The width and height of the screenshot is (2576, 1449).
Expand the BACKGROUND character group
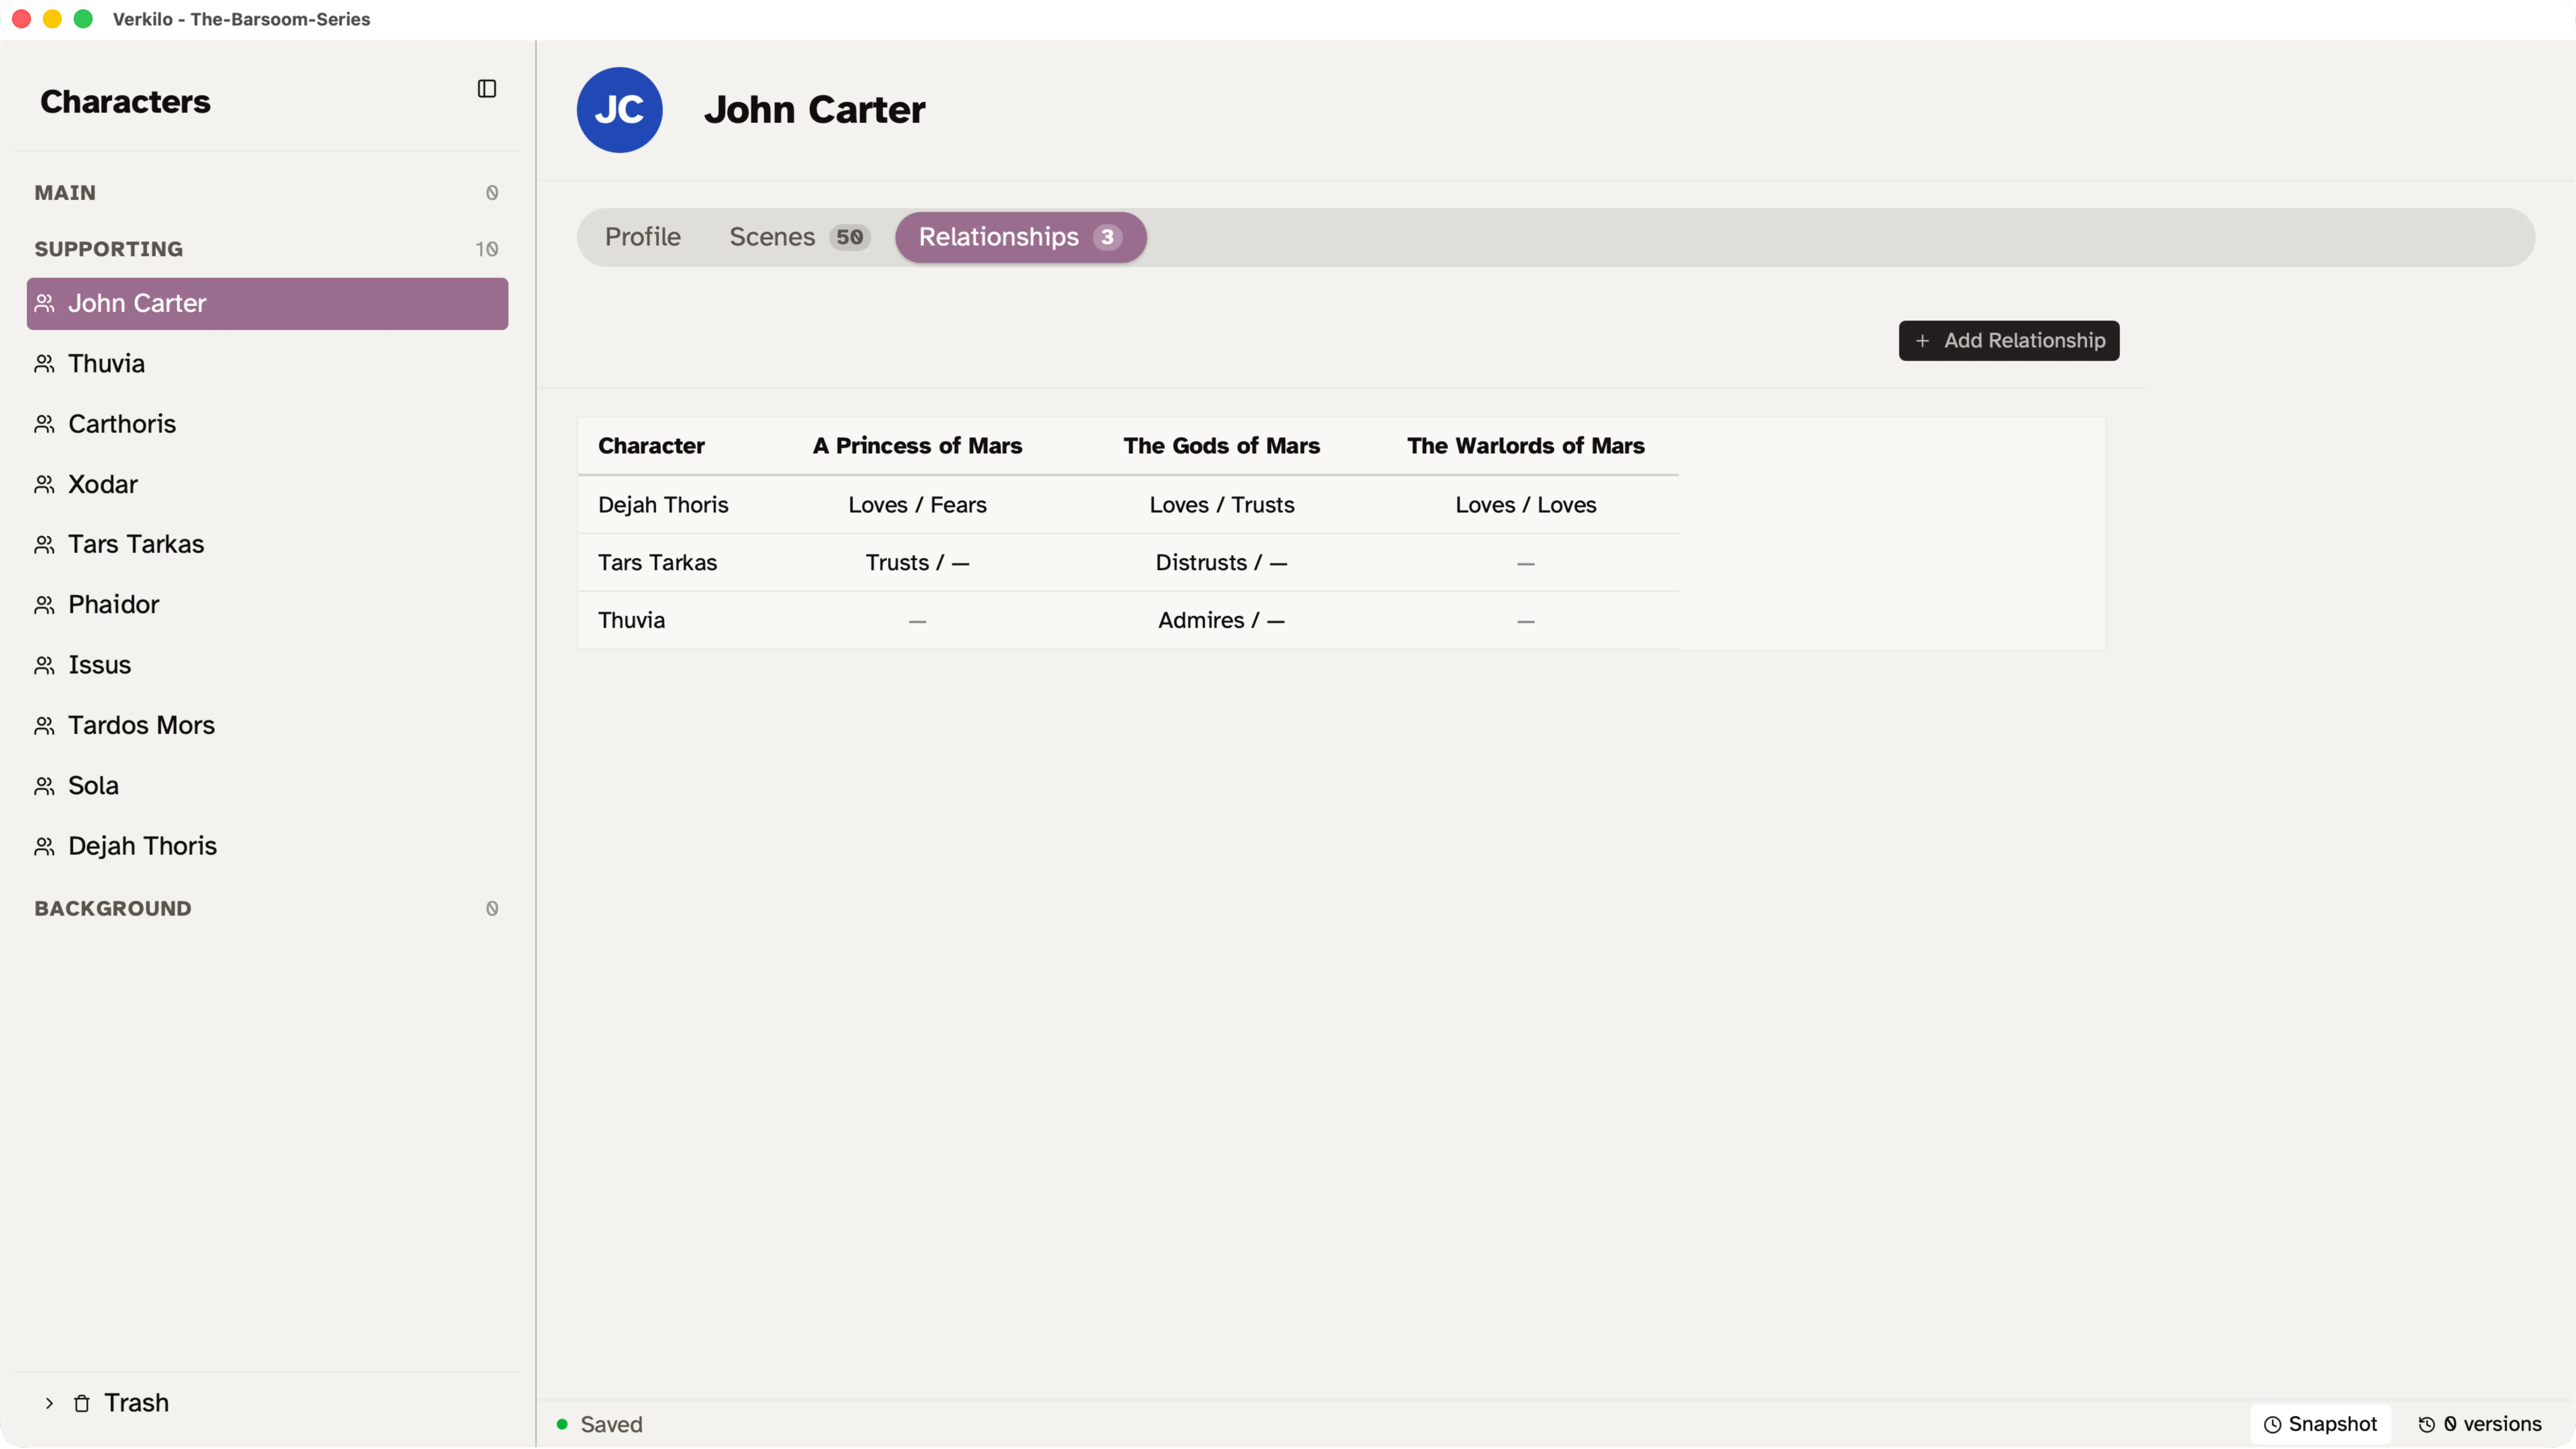click(112, 908)
